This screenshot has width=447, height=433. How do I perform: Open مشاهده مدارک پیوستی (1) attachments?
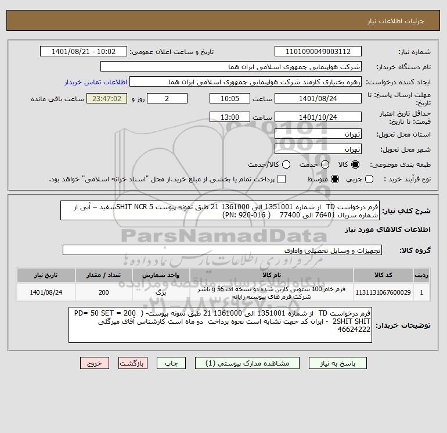pyautogui.click(x=247, y=363)
